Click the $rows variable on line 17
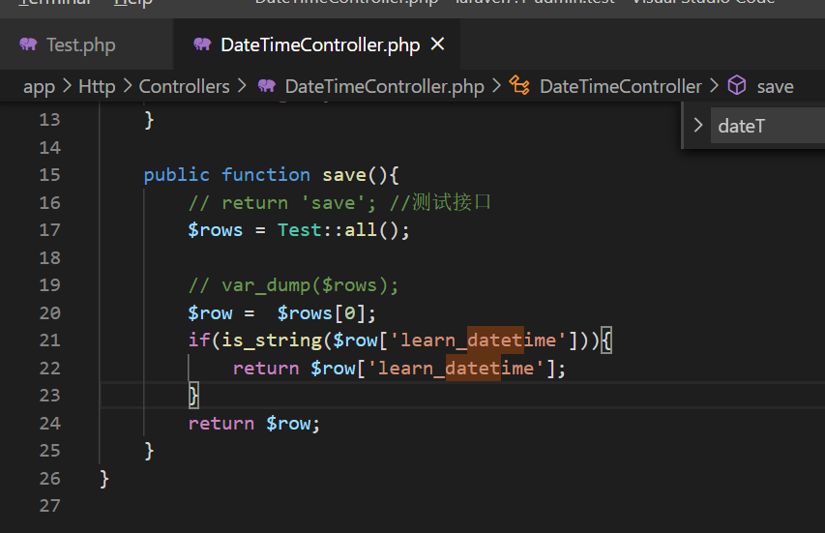 (215, 230)
